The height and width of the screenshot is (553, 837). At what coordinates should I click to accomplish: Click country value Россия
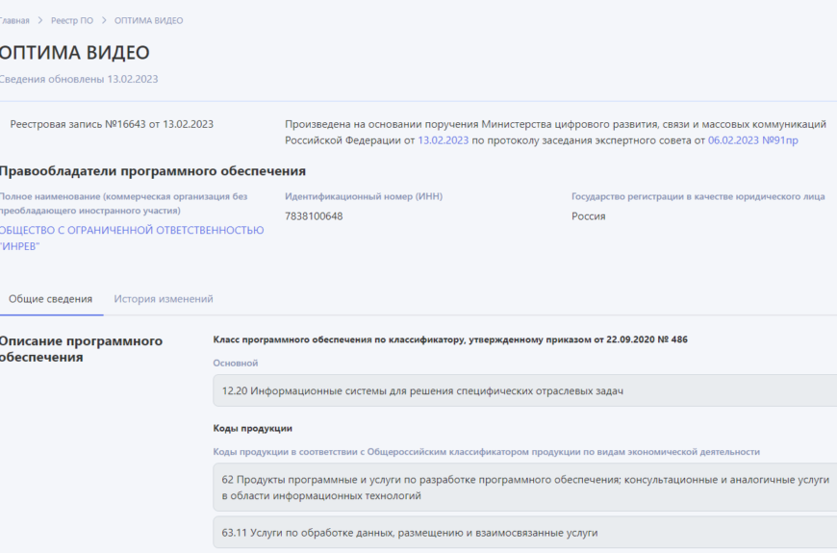coord(588,216)
